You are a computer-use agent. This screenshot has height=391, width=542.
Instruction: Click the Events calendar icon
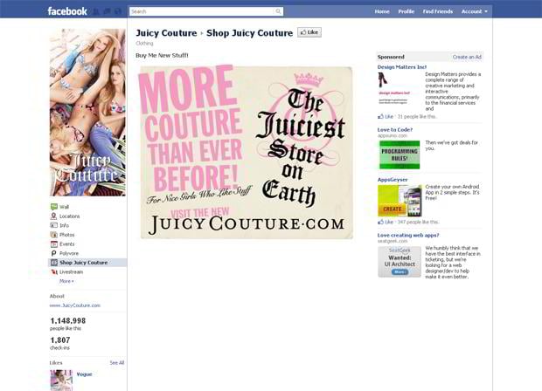(x=53, y=244)
